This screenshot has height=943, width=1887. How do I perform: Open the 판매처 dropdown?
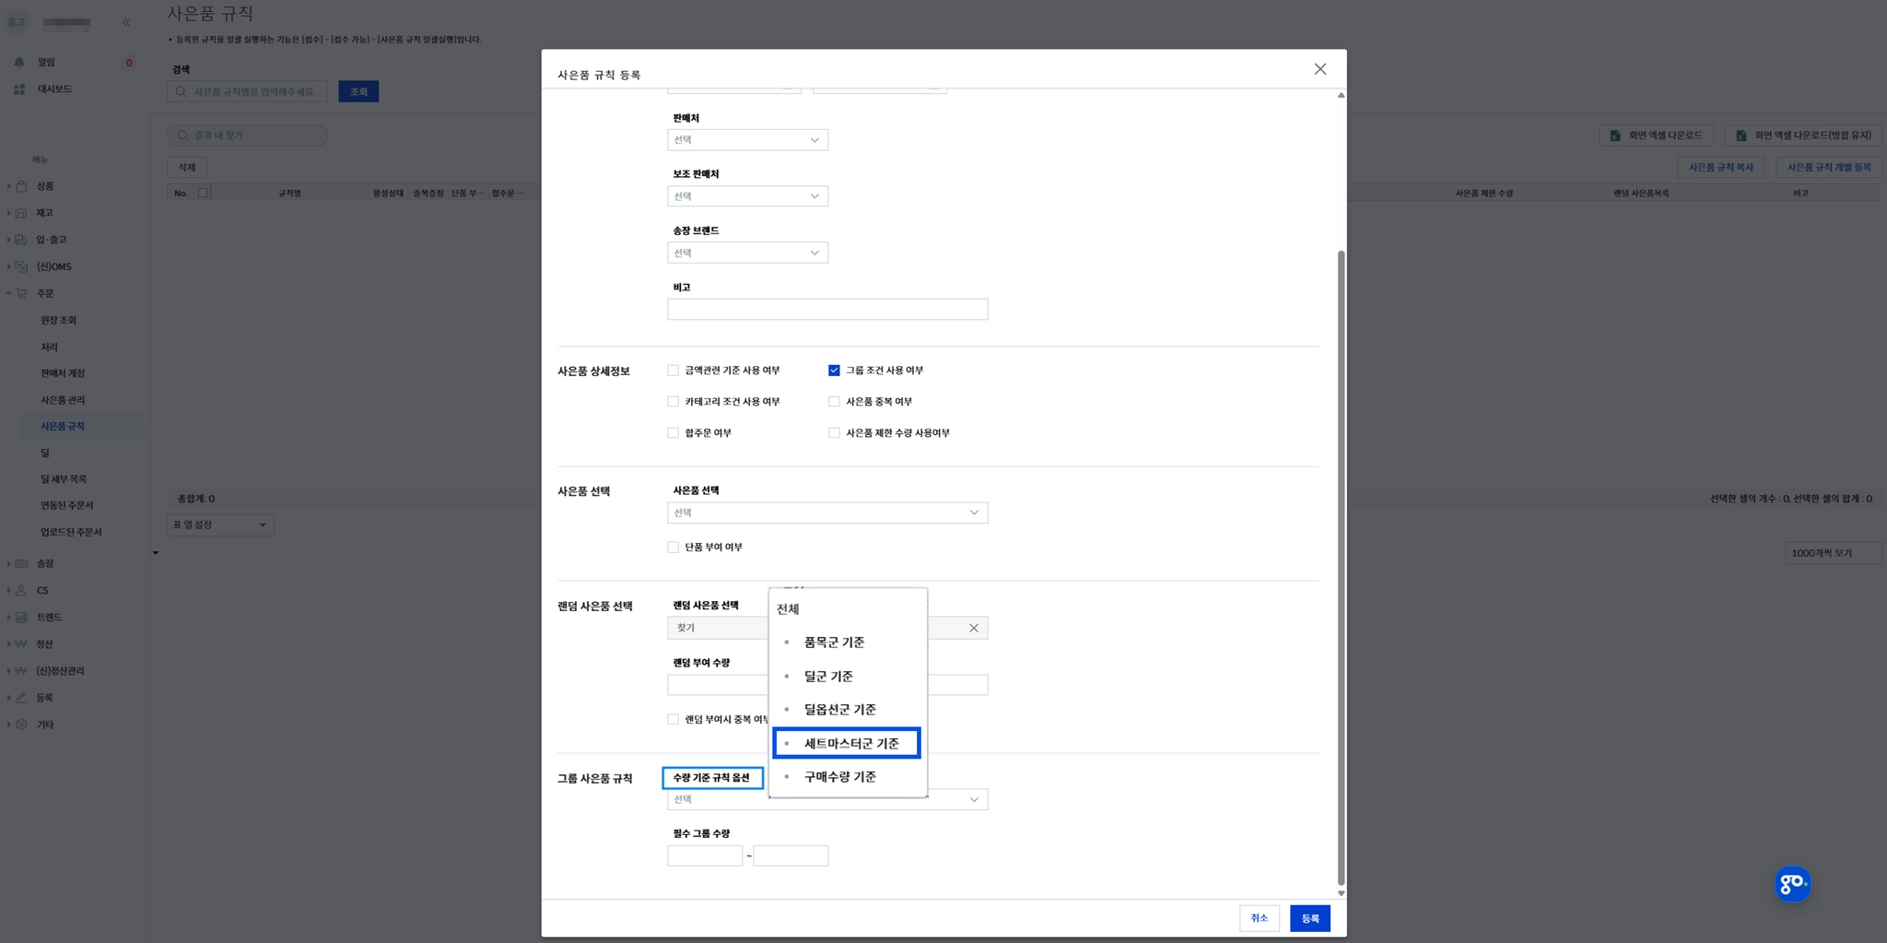(747, 139)
